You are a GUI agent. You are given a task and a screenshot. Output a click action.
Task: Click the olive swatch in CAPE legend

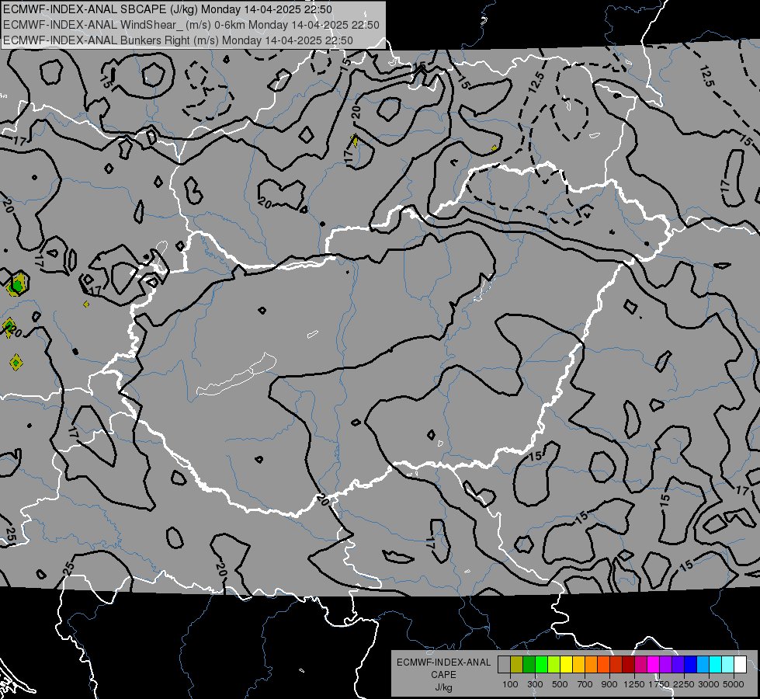tap(516, 664)
